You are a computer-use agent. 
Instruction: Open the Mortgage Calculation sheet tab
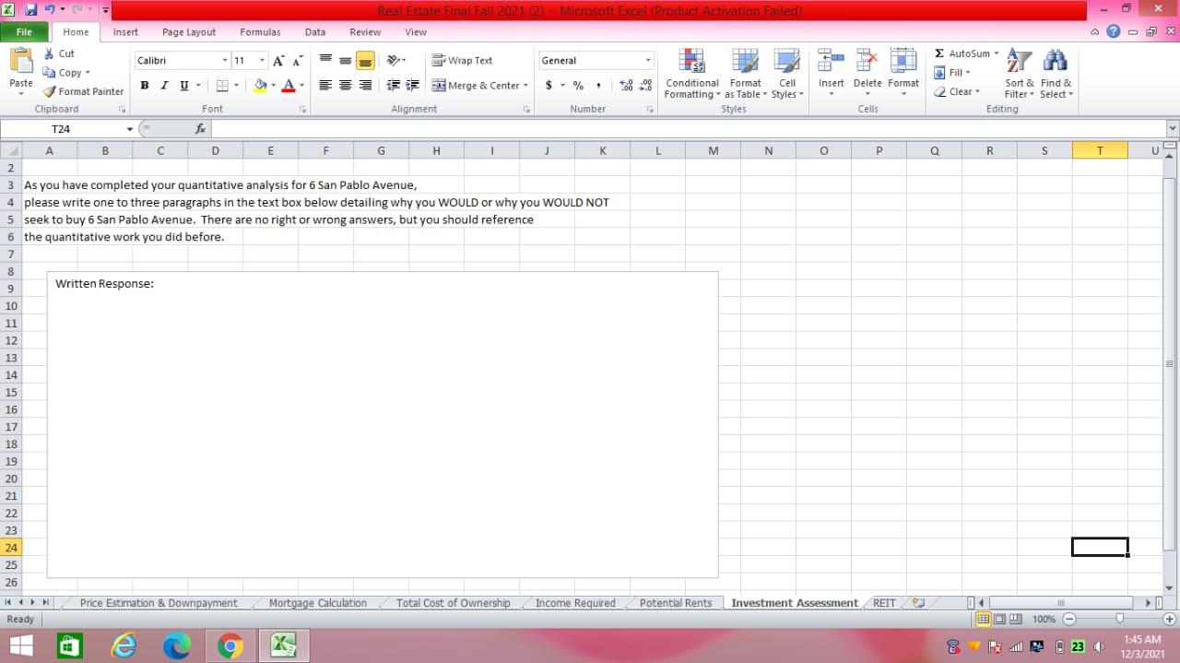point(317,602)
